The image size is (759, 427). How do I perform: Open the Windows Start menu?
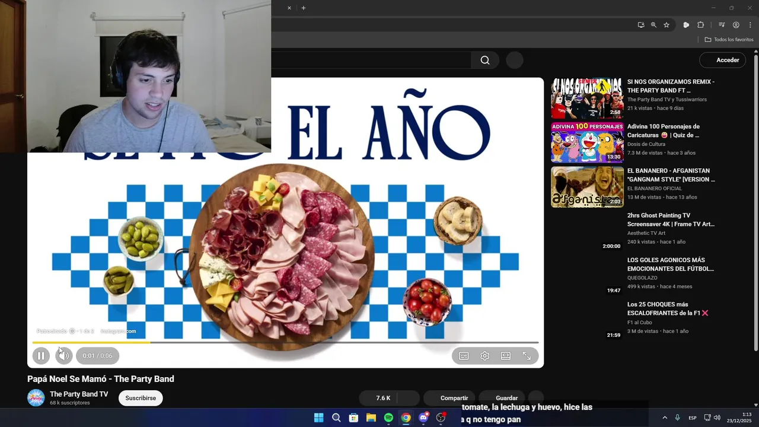(x=318, y=418)
